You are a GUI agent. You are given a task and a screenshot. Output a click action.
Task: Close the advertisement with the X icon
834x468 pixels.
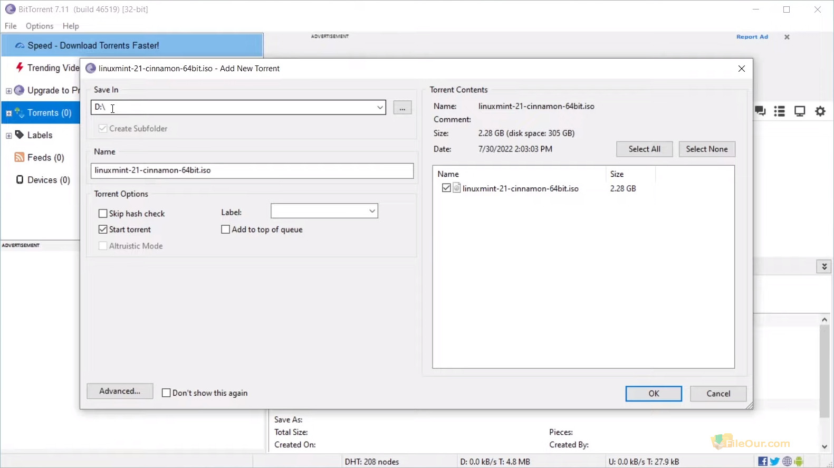click(x=787, y=37)
